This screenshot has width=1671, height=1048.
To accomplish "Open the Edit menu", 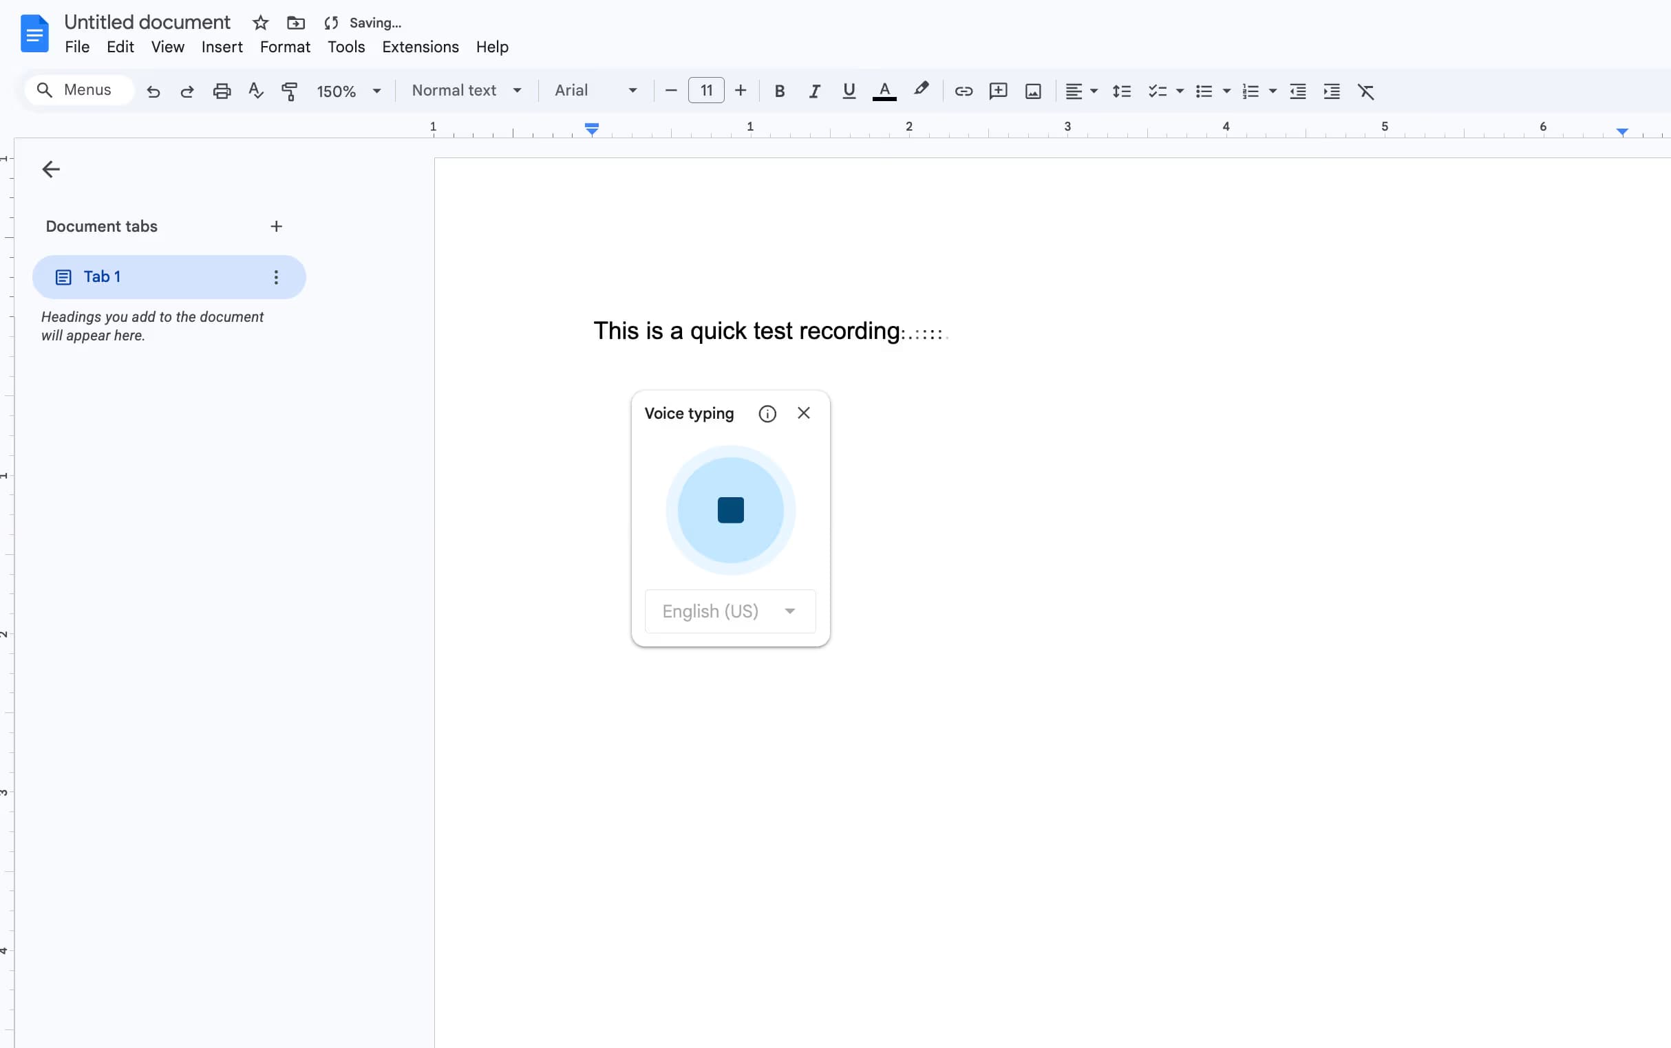I will (120, 47).
